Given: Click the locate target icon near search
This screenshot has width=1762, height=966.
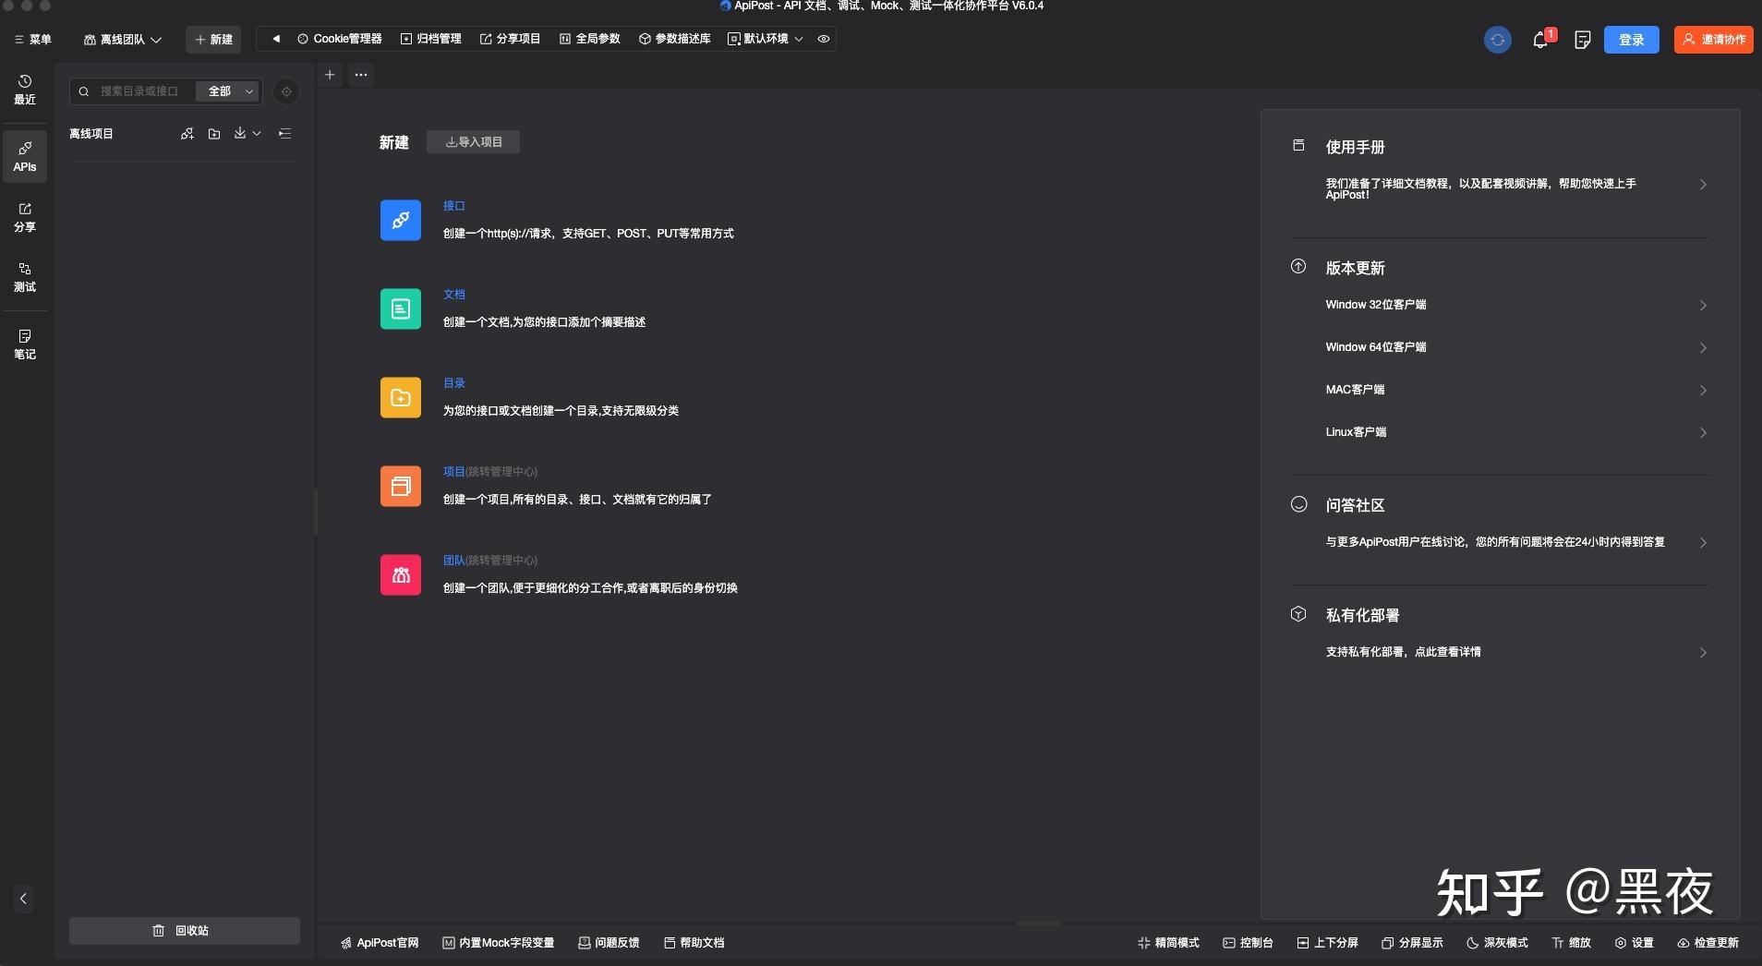Looking at the screenshot, I should click(x=286, y=91).
